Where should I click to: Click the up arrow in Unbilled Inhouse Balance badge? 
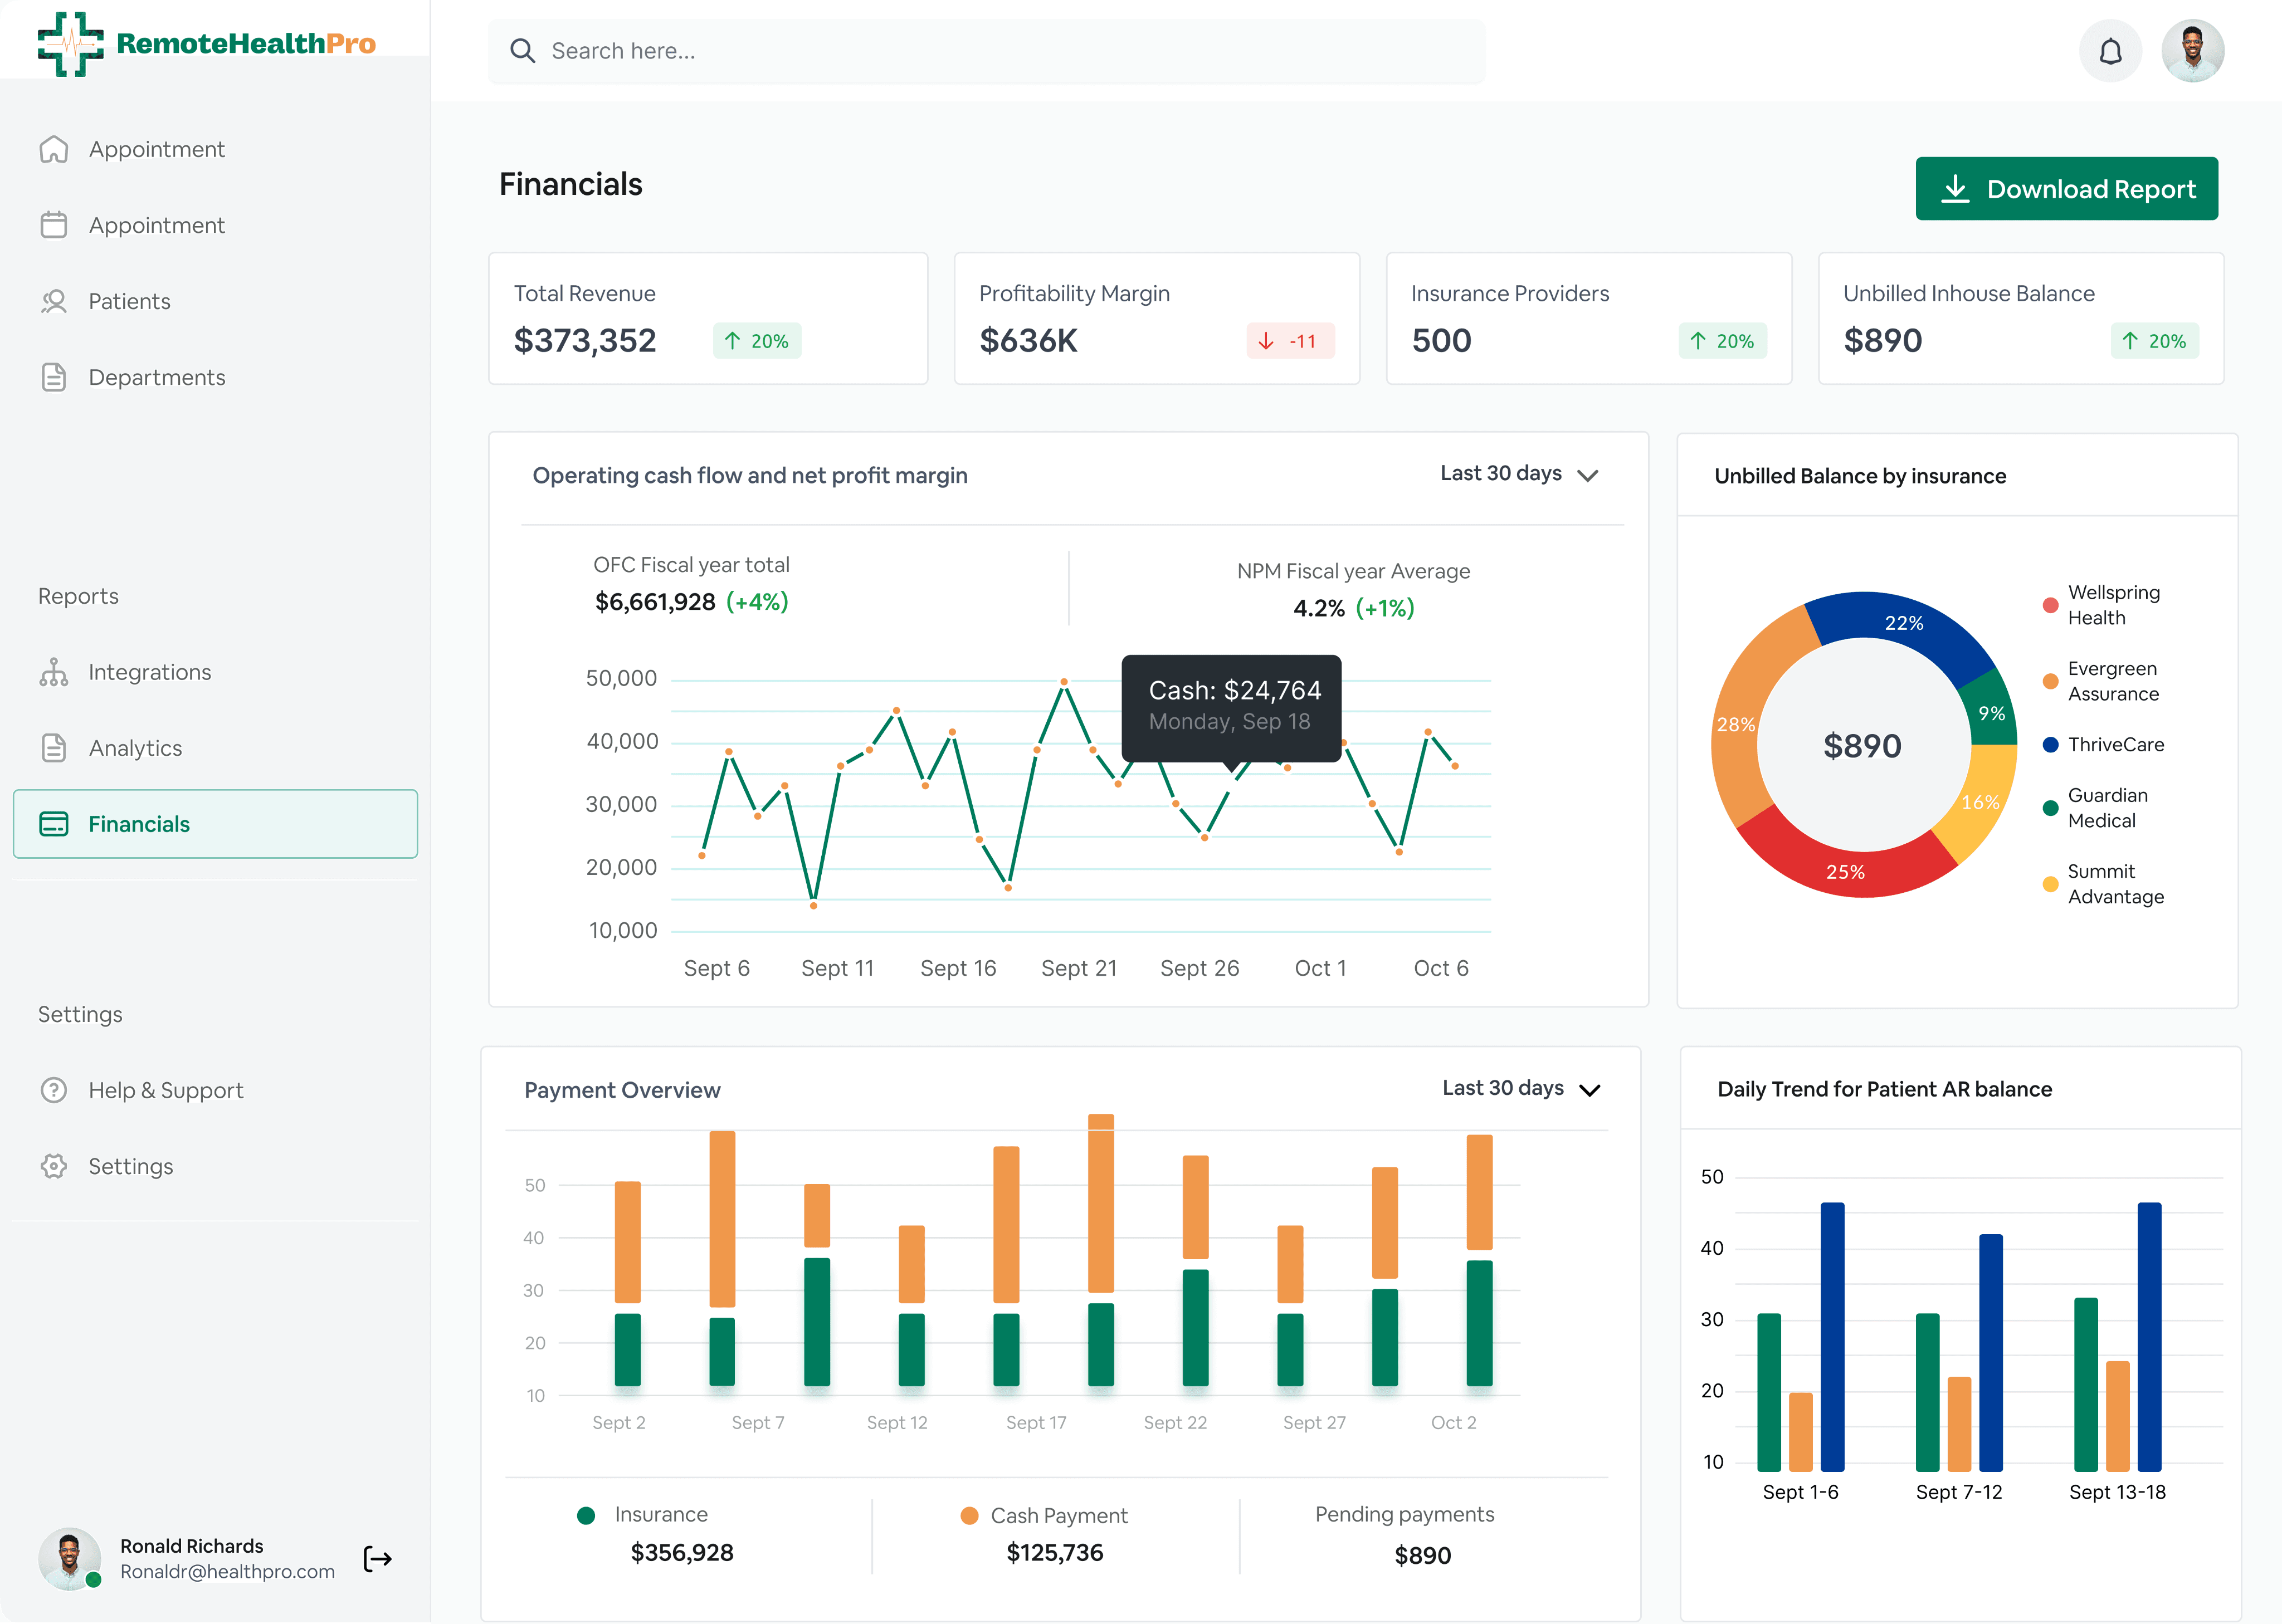point(2130,341)
